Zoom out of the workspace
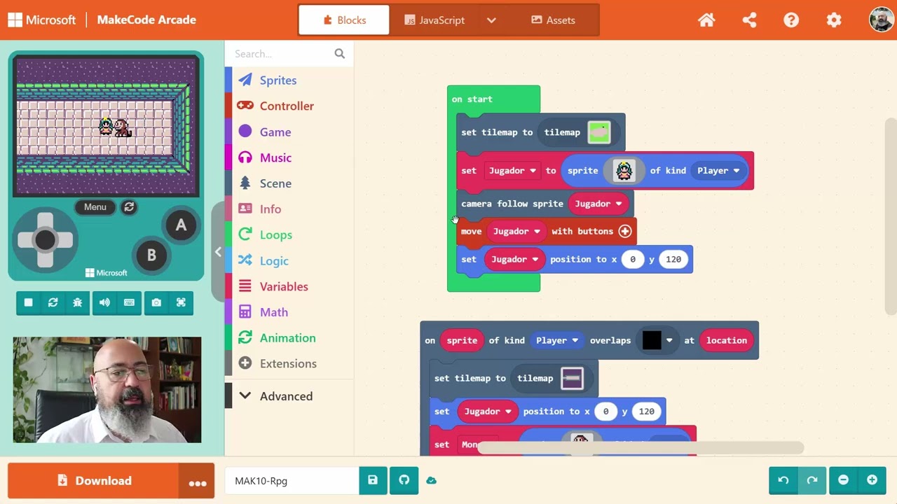This screenshot has height=504, width=897. 844,480
